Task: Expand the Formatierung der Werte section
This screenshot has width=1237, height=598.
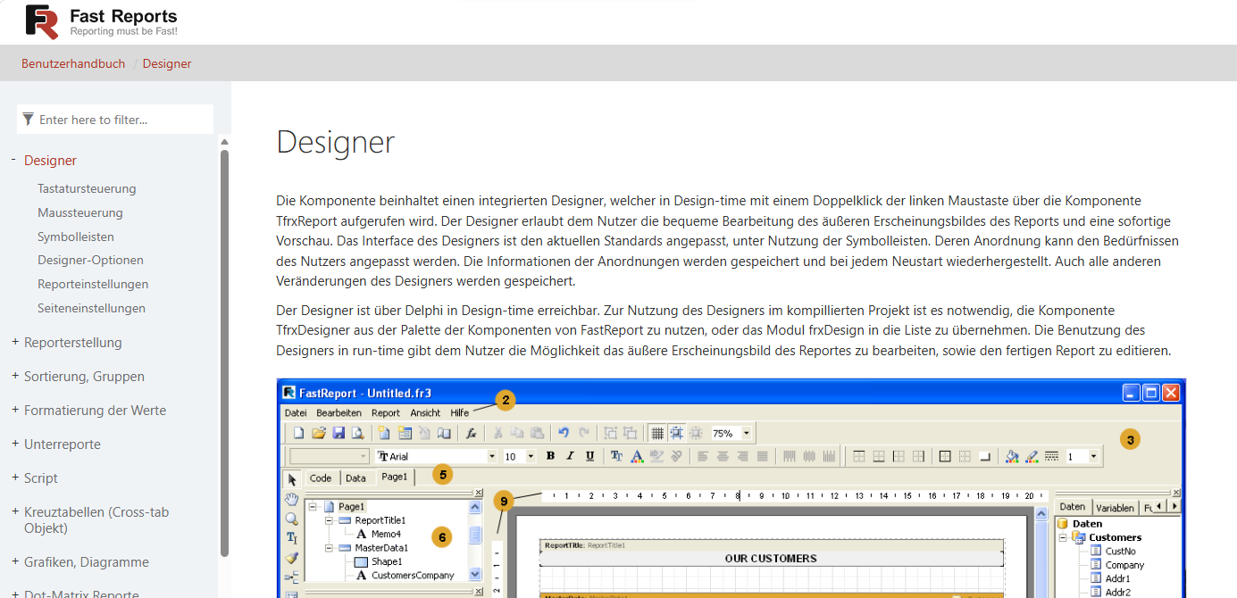Action: (14, 410)
